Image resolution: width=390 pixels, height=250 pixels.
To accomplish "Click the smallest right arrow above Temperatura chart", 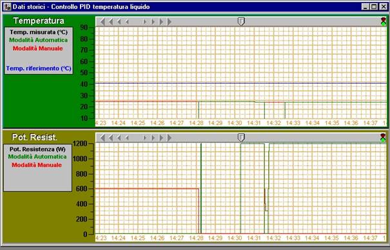I will pos(145,22).
